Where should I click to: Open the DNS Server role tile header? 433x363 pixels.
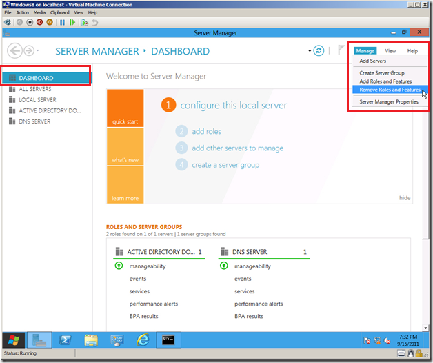coord(264,252)
